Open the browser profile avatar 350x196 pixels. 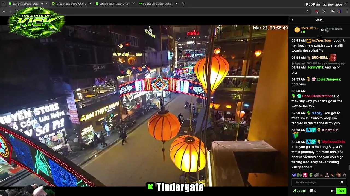click(x=339, y=11)
